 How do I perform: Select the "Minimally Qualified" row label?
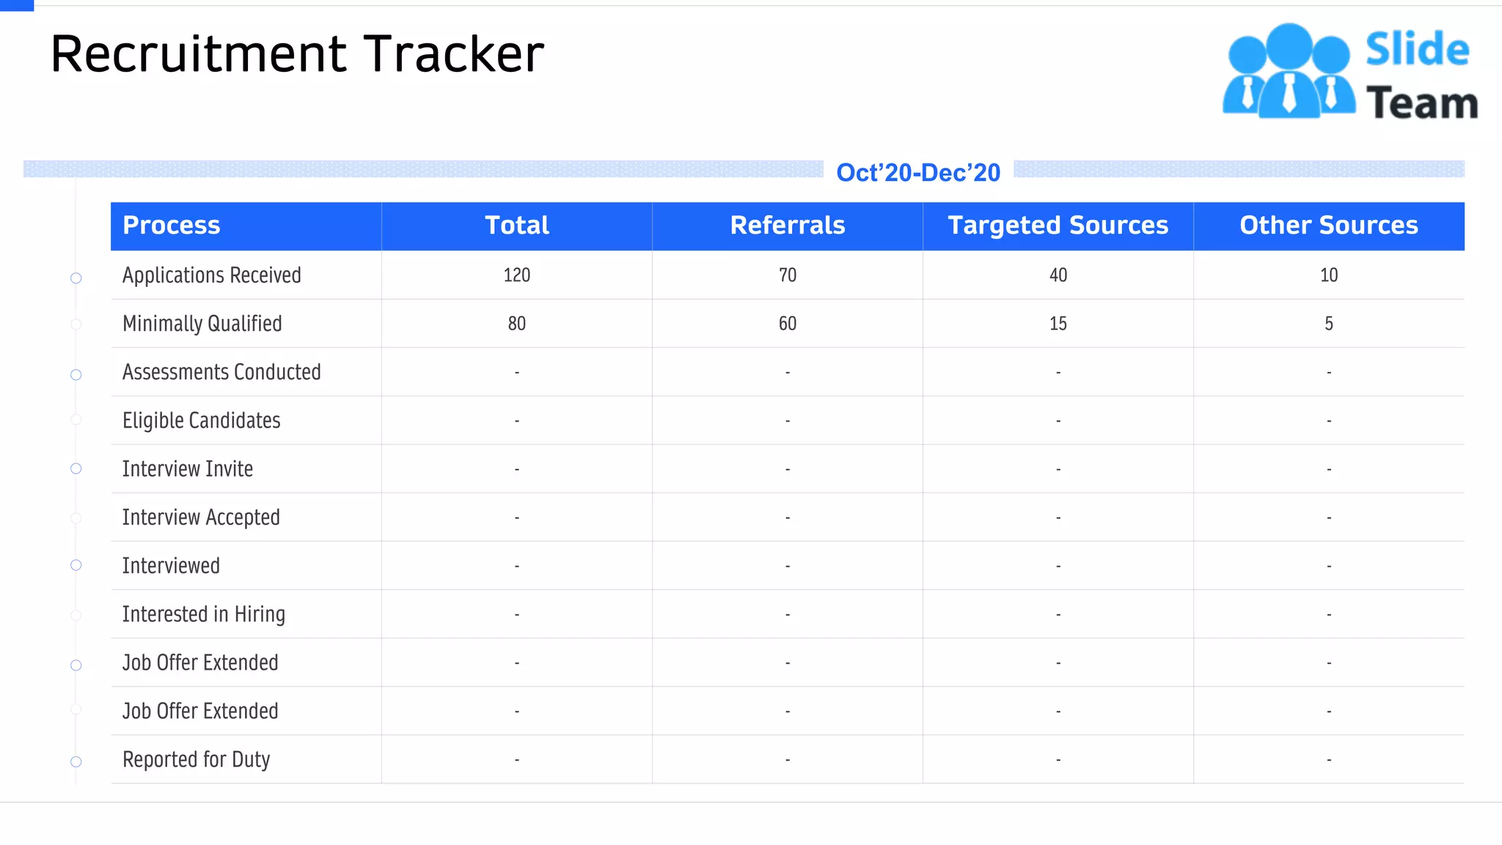[202, 323]
